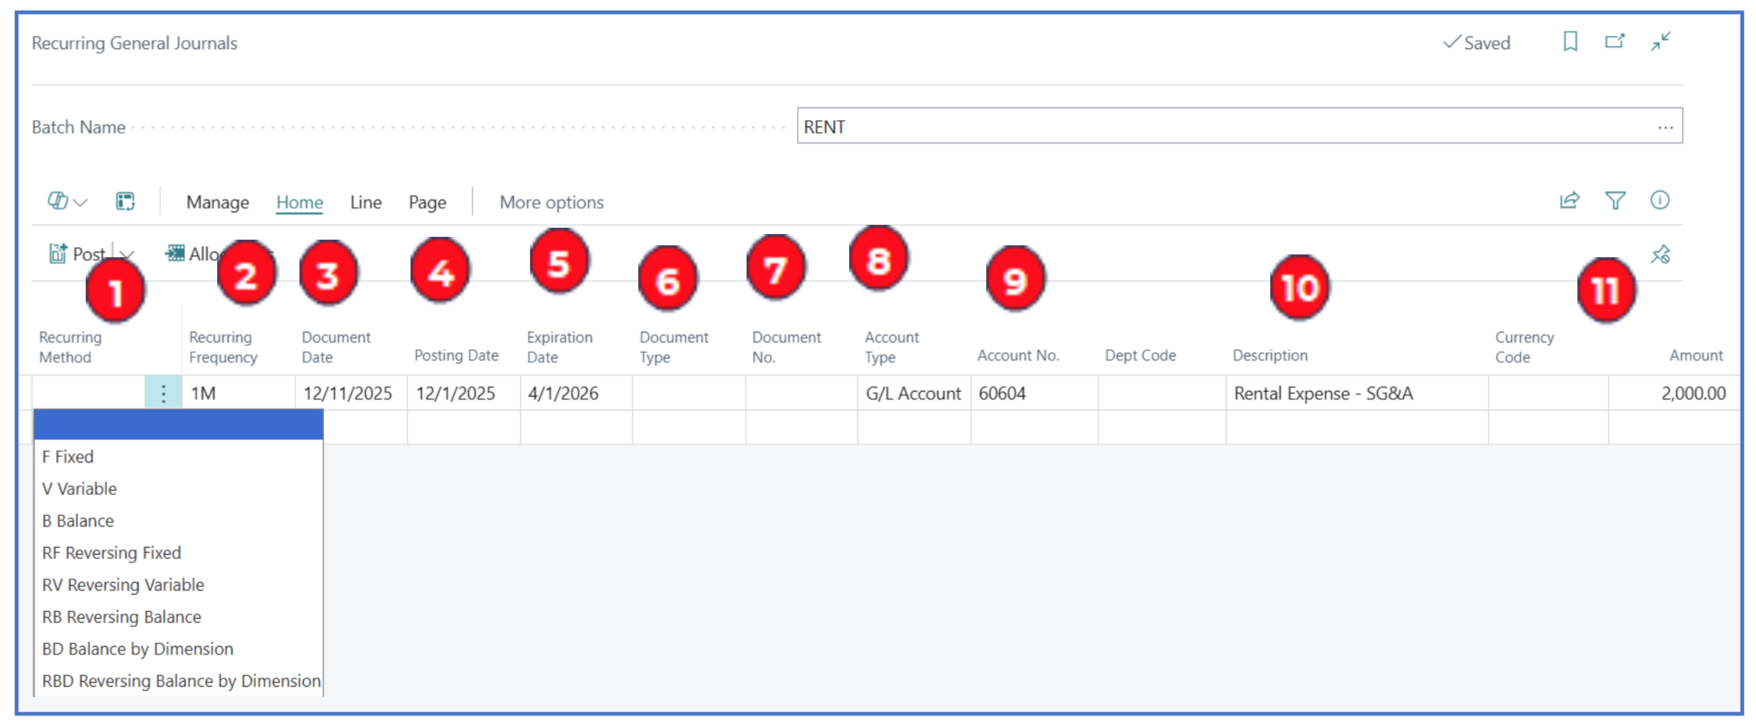Click the pin action bar icon
Image resolution: width=1756 pixels, height=724 pixels.
click(x=1660, y=254)
